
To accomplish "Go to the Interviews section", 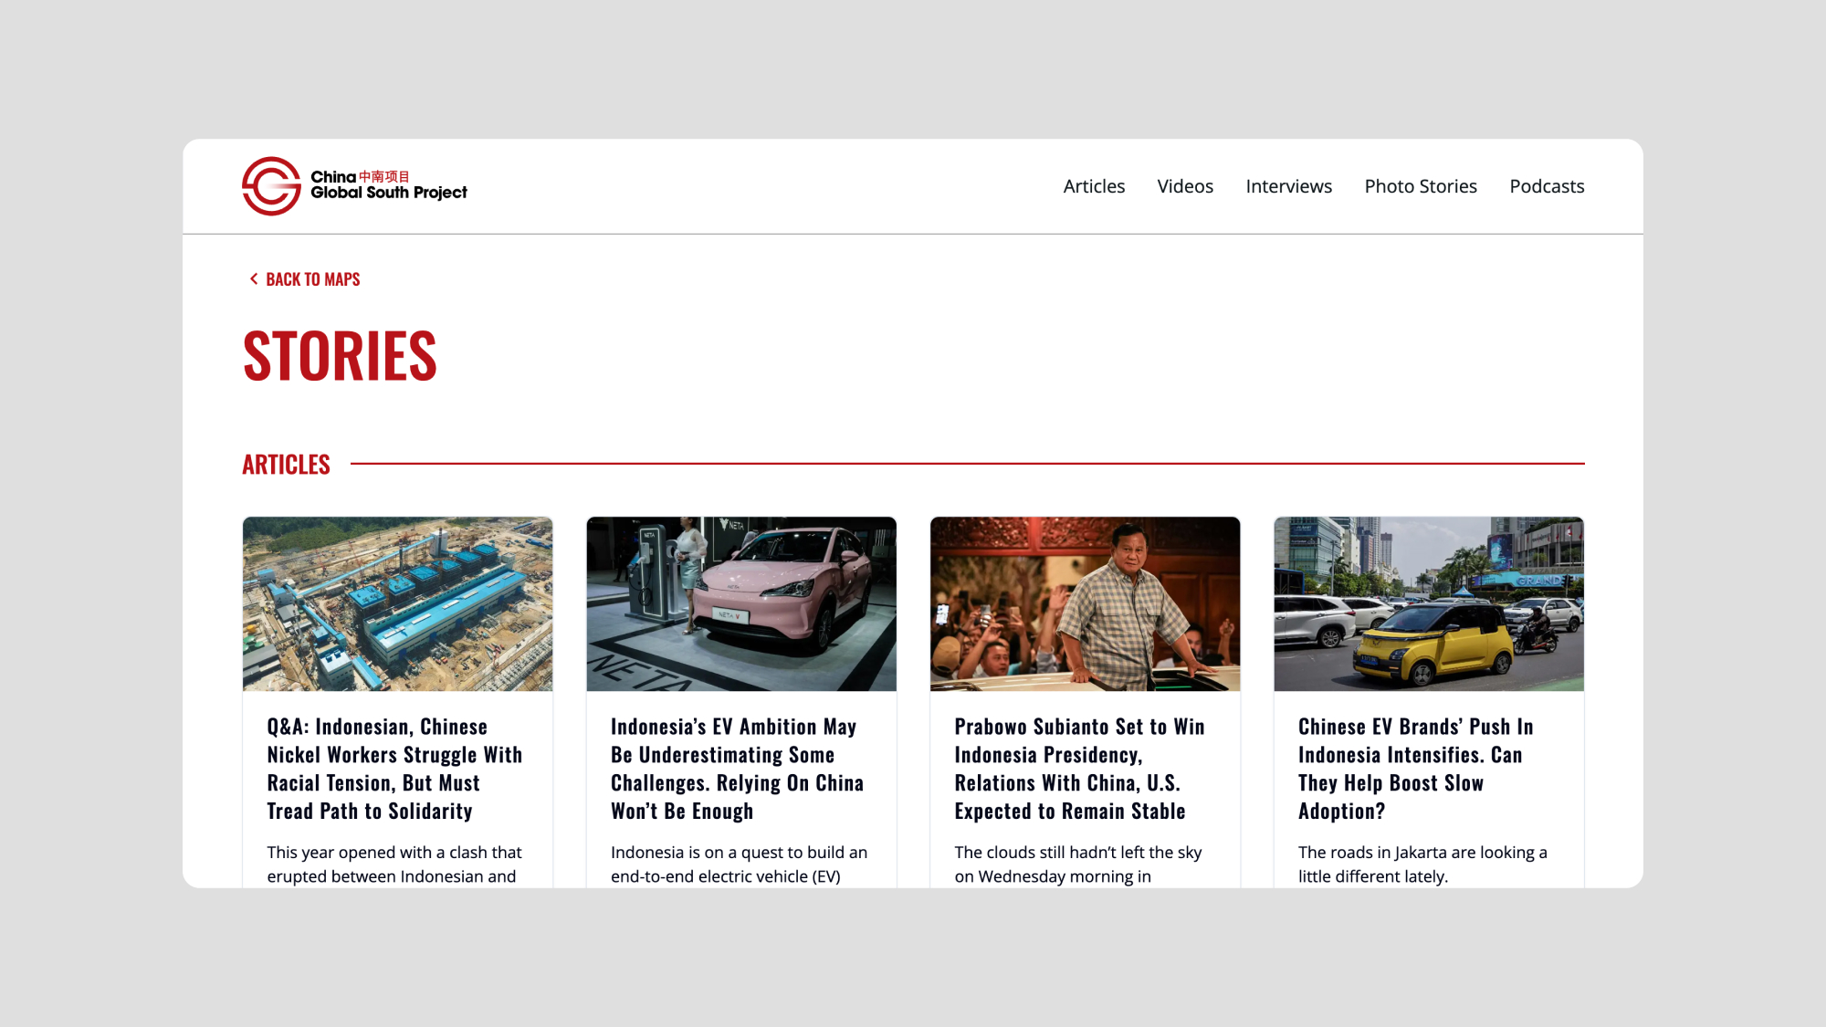I will point(1288,186).
